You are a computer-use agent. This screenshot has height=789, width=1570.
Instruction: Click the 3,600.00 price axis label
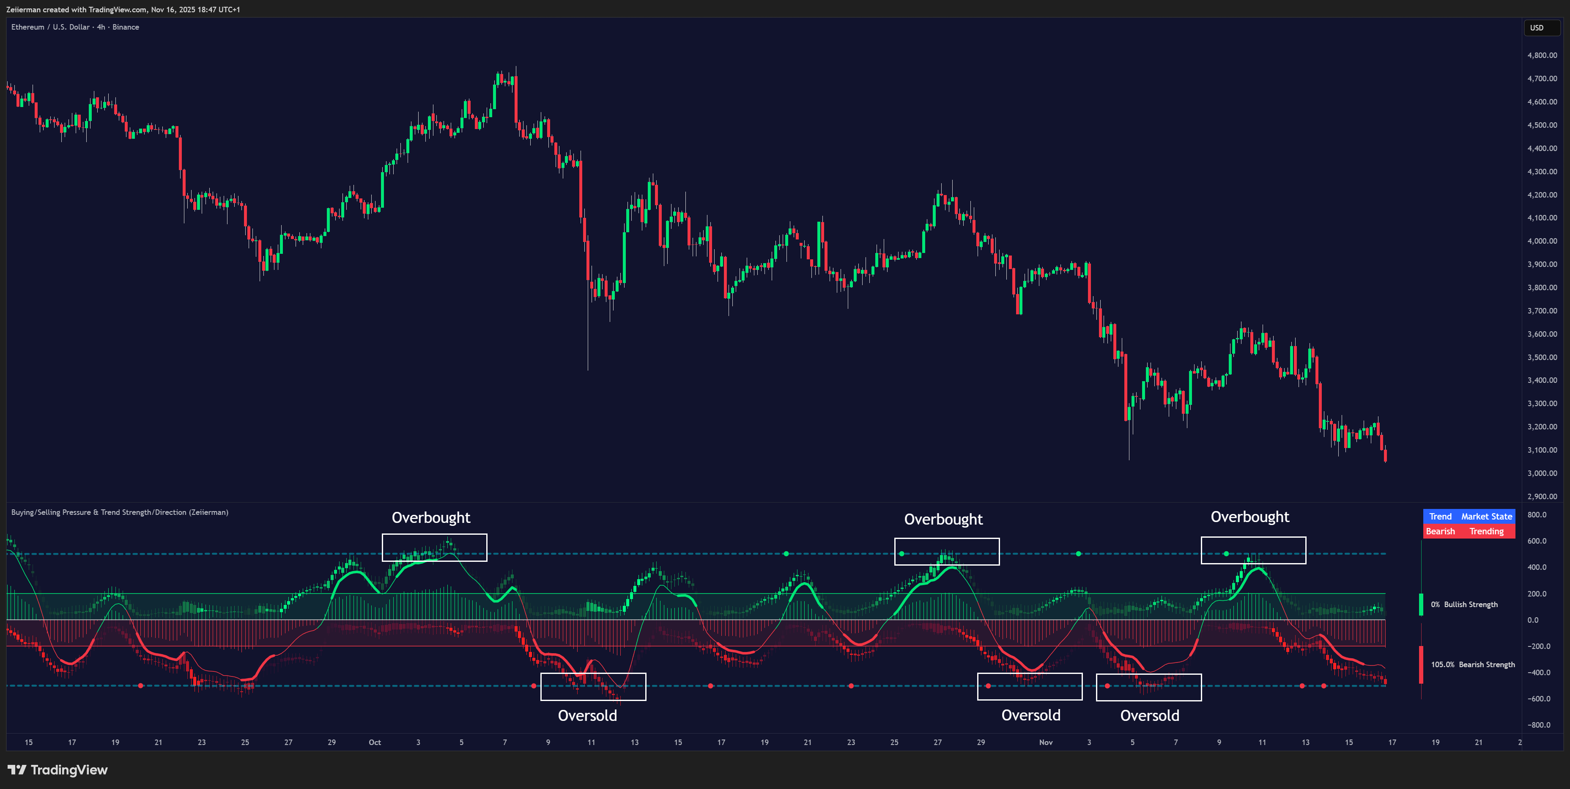point(1542,333)
